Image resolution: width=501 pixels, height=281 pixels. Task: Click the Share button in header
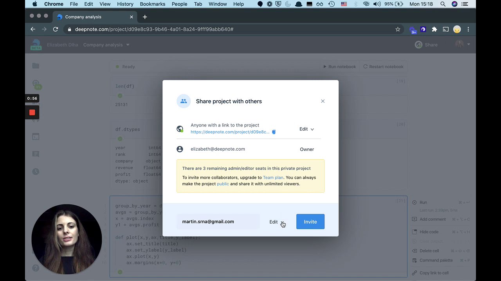pos(427,45)
